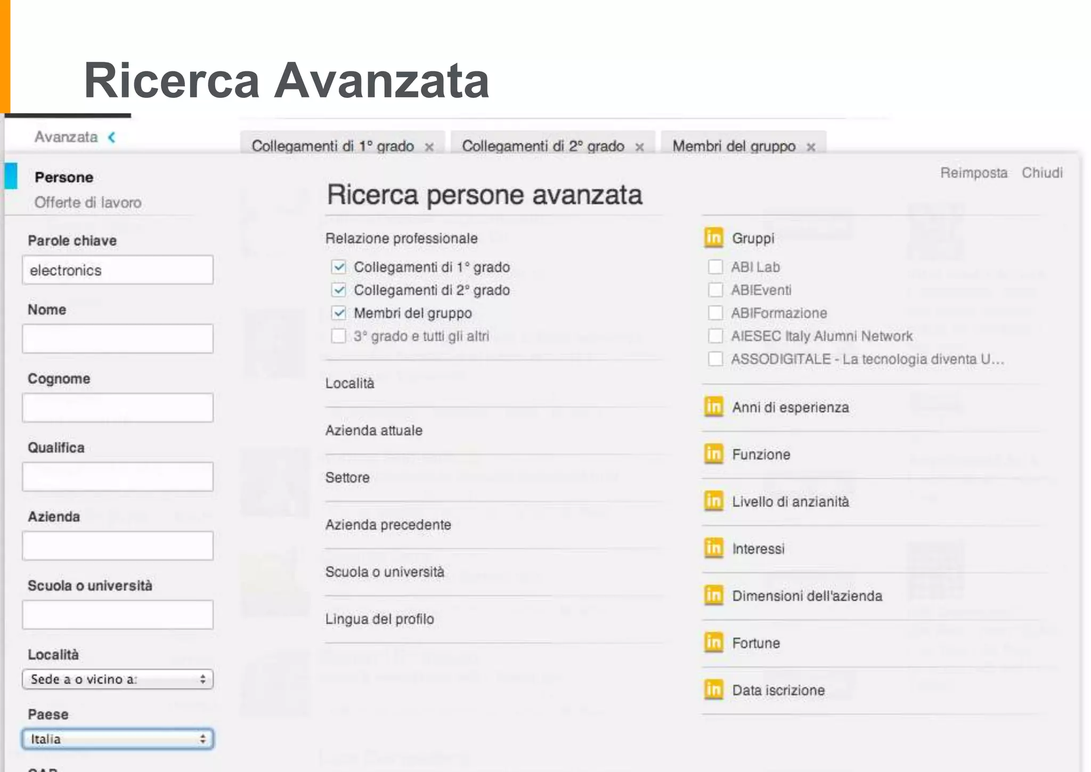
Task: Check the ABIFormazione group checkbox
Action: pyautogui.click(x=715, y=313)
